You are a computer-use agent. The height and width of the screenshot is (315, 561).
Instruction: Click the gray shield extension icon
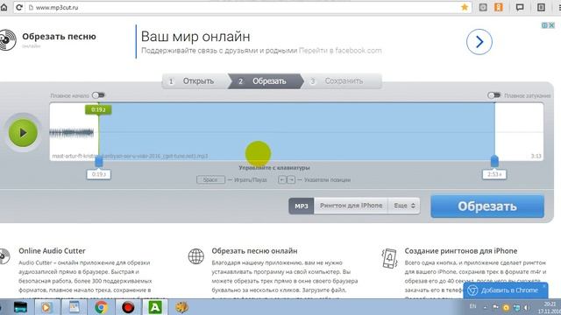[x=483, y=7]
